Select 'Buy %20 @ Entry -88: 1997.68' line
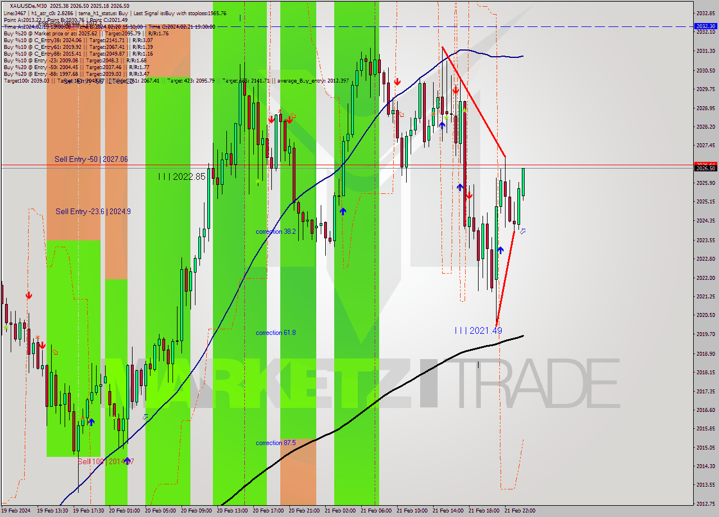The width and height of the screenshot is (719, 517). coord(76,74)
